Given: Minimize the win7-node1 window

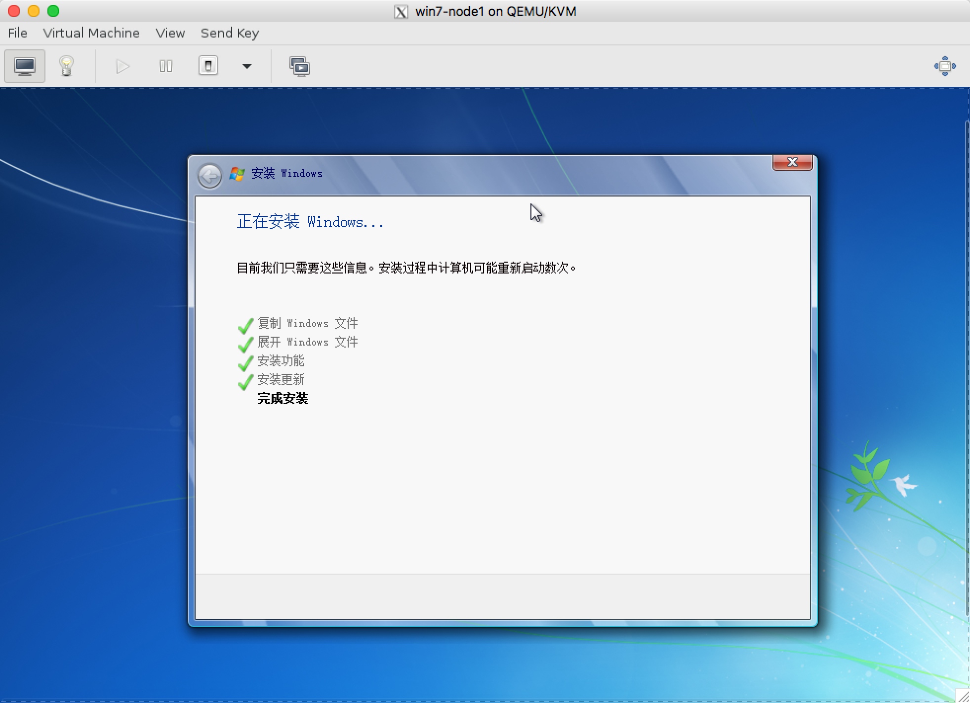Looking at the screenshot, I should point(34,11).
